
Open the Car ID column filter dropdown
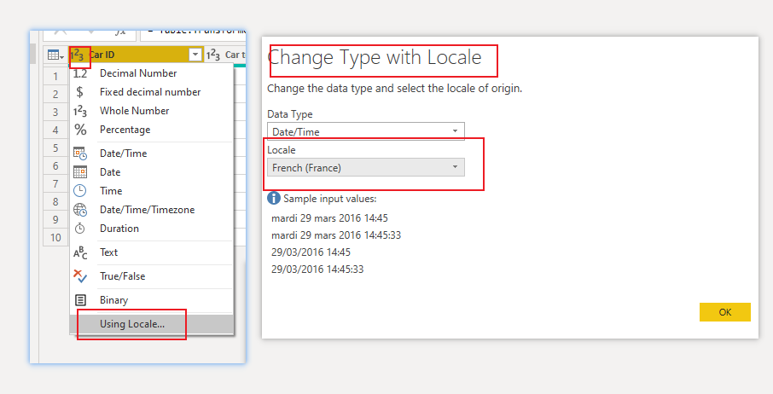pos(195,55)
